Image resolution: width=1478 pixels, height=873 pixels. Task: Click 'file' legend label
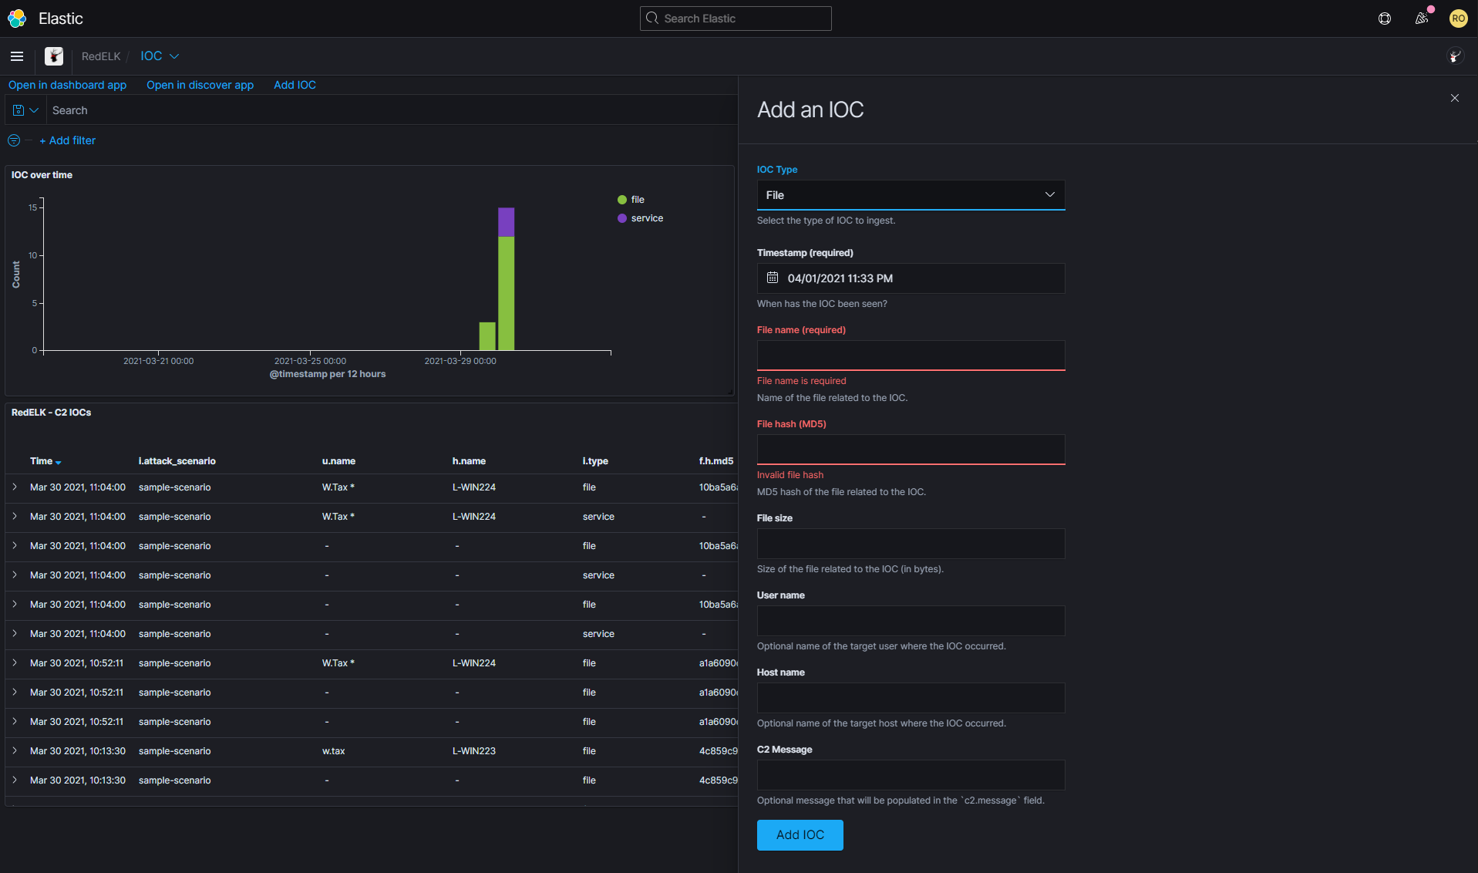pyautogui.click(x=638, y=200)
